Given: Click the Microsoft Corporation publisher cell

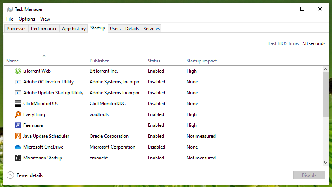Looking at the screenshot, I should point(112,147).
